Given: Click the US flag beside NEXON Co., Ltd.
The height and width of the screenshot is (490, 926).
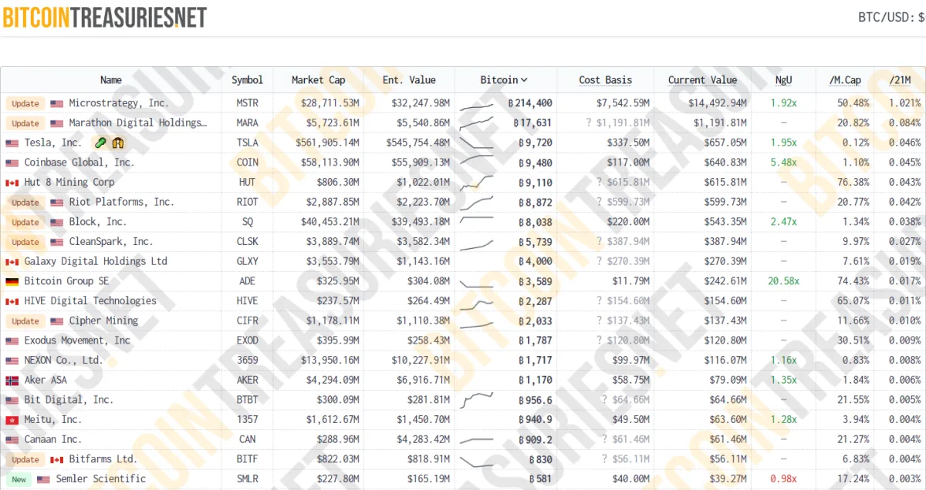Looking at the screenshot, I should click(x=12, y=361).
